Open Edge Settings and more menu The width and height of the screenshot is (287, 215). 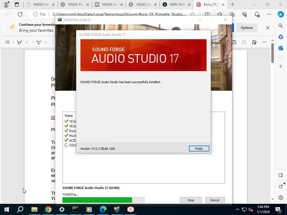269,14
